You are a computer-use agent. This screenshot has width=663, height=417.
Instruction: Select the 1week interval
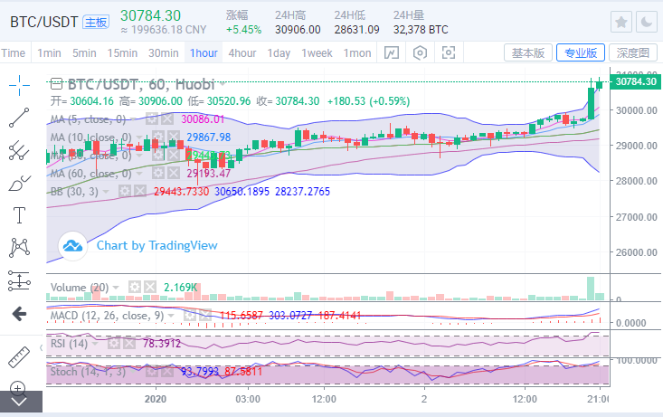pyautogui.click(x=317, y=52)
